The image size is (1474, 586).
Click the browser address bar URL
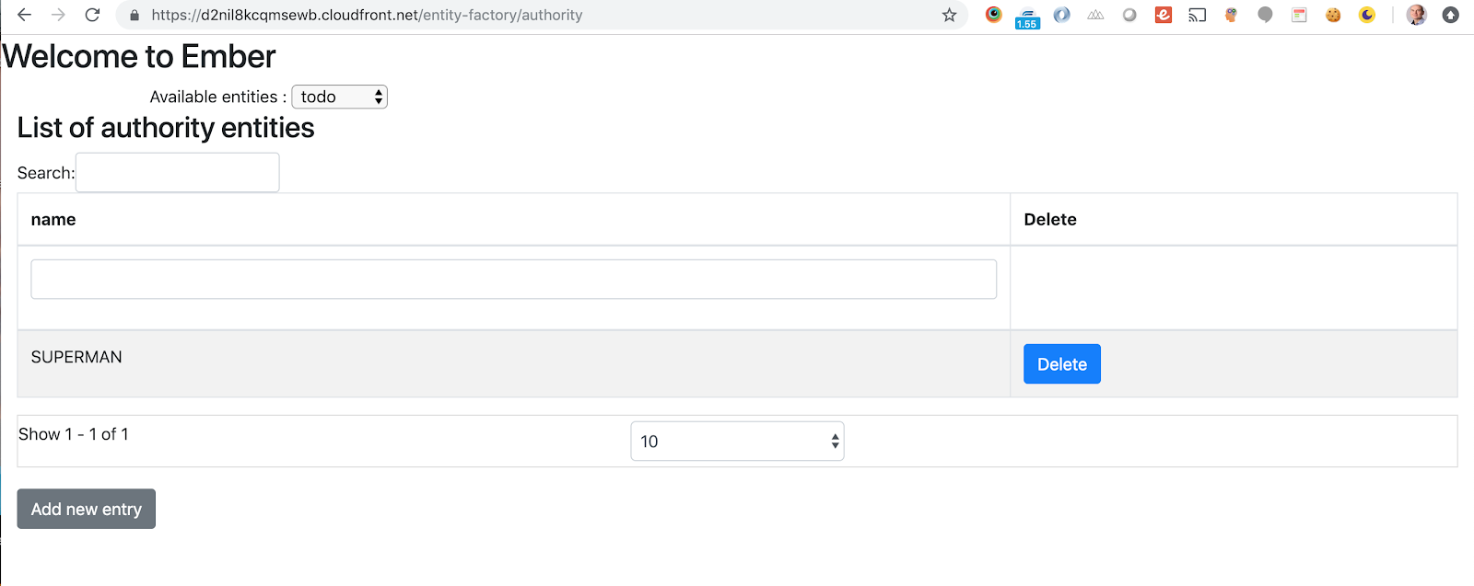tap(367, 15)
